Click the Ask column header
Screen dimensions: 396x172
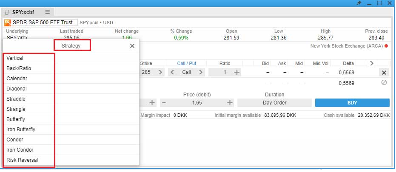tap(282, 64)
